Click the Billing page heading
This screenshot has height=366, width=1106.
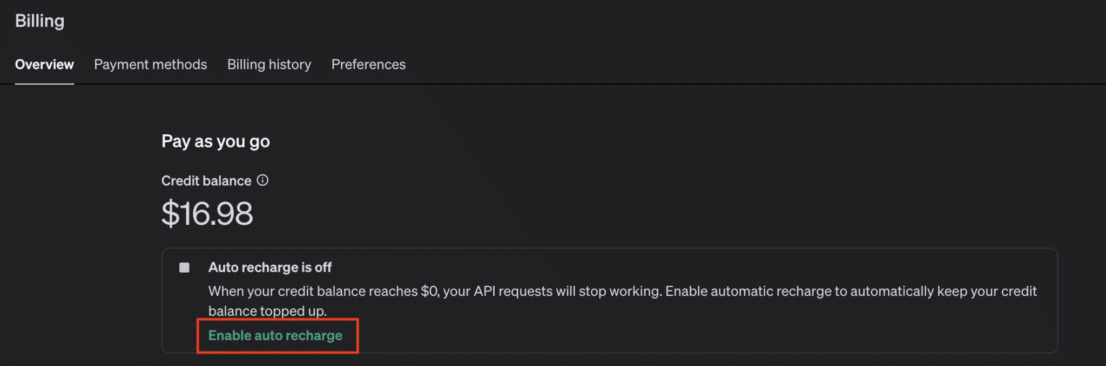pyautogui.click(x=39, y=21)
